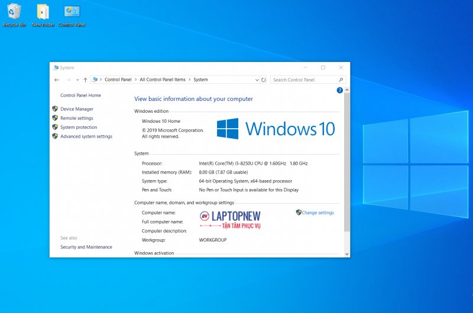473x313 pixels.
Task: Click the System window title icon
Action: (56, 68)
